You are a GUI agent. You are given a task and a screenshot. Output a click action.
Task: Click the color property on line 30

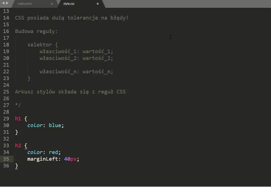click(35, 125)
